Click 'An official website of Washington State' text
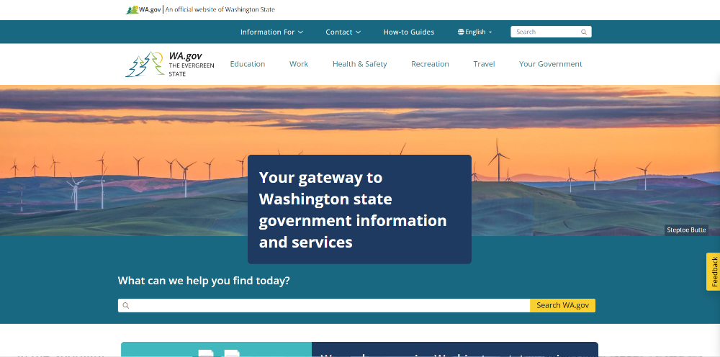Image resolution: width=720 pixels, height=357 pixels. [x=220, y=9]
